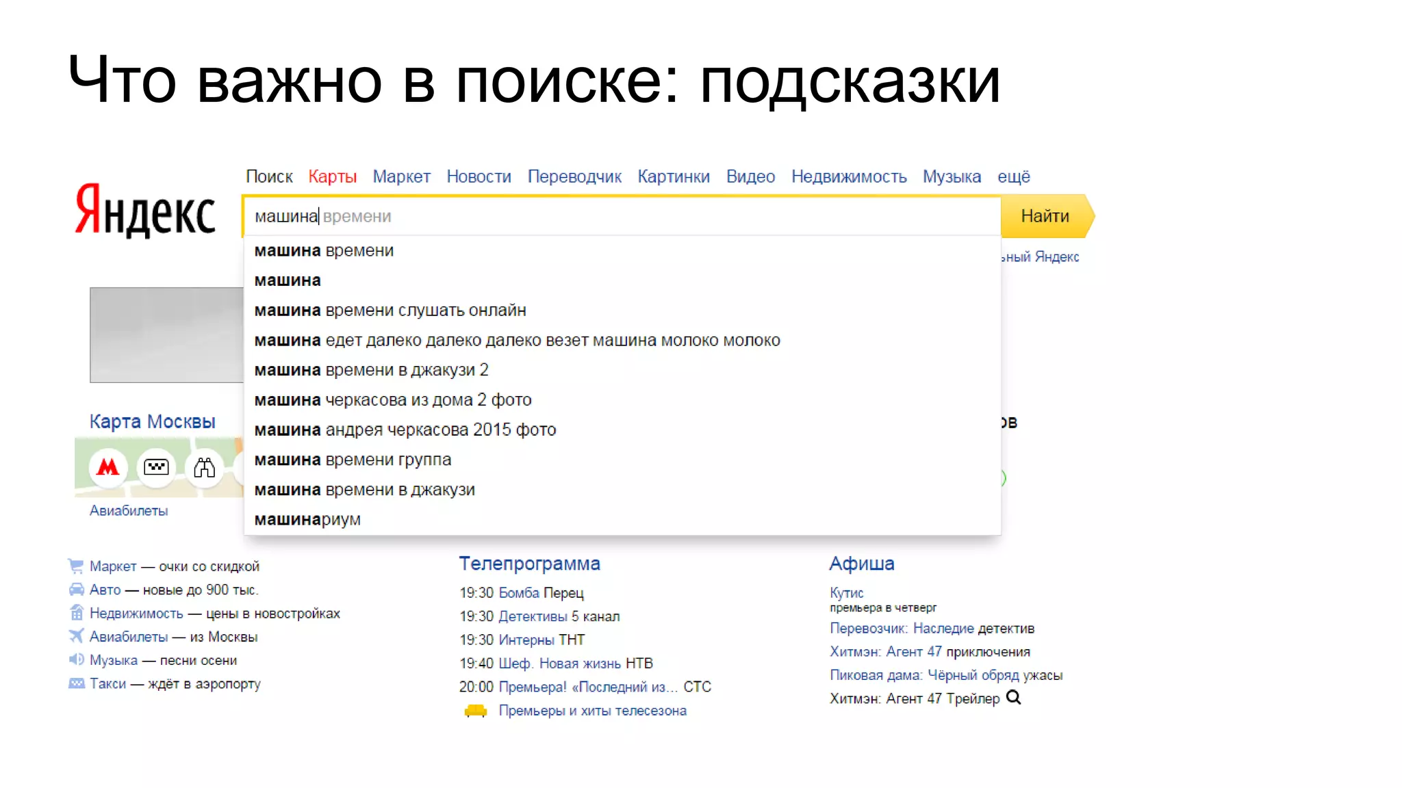The width and height of the screenshot is (1402, 788).
Task: Open Пиковая дама: Чёрный обряд link
Action: coord(924,675)
